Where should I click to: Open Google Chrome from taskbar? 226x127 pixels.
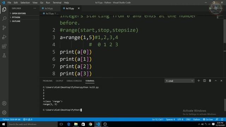[90, 124]
